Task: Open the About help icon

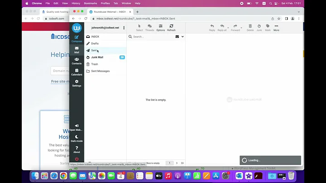Action: pyautogui.click(x=77, y=149)
